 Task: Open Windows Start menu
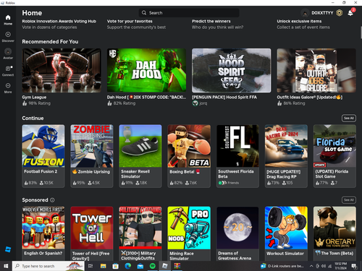[6, 266]
